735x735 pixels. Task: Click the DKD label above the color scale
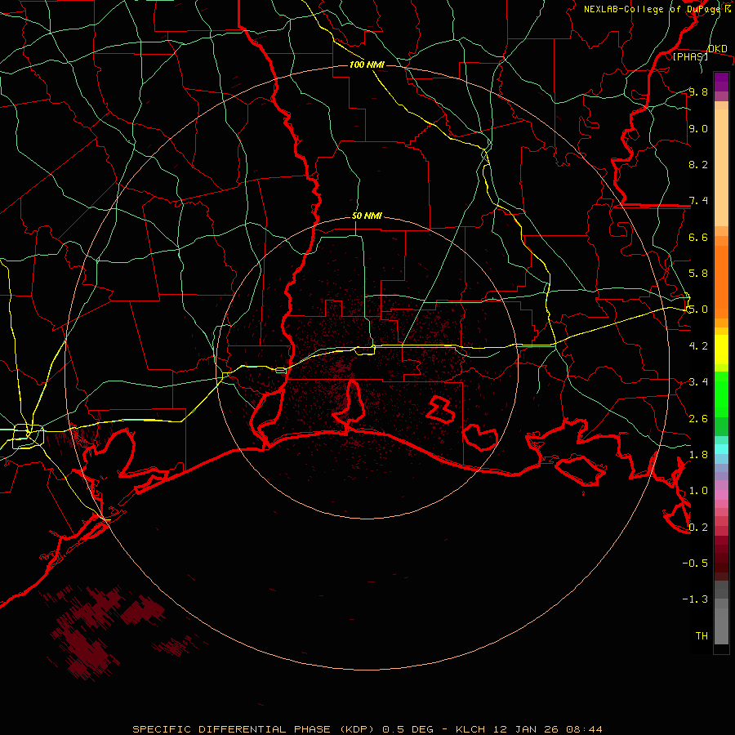tap(718, 49)
